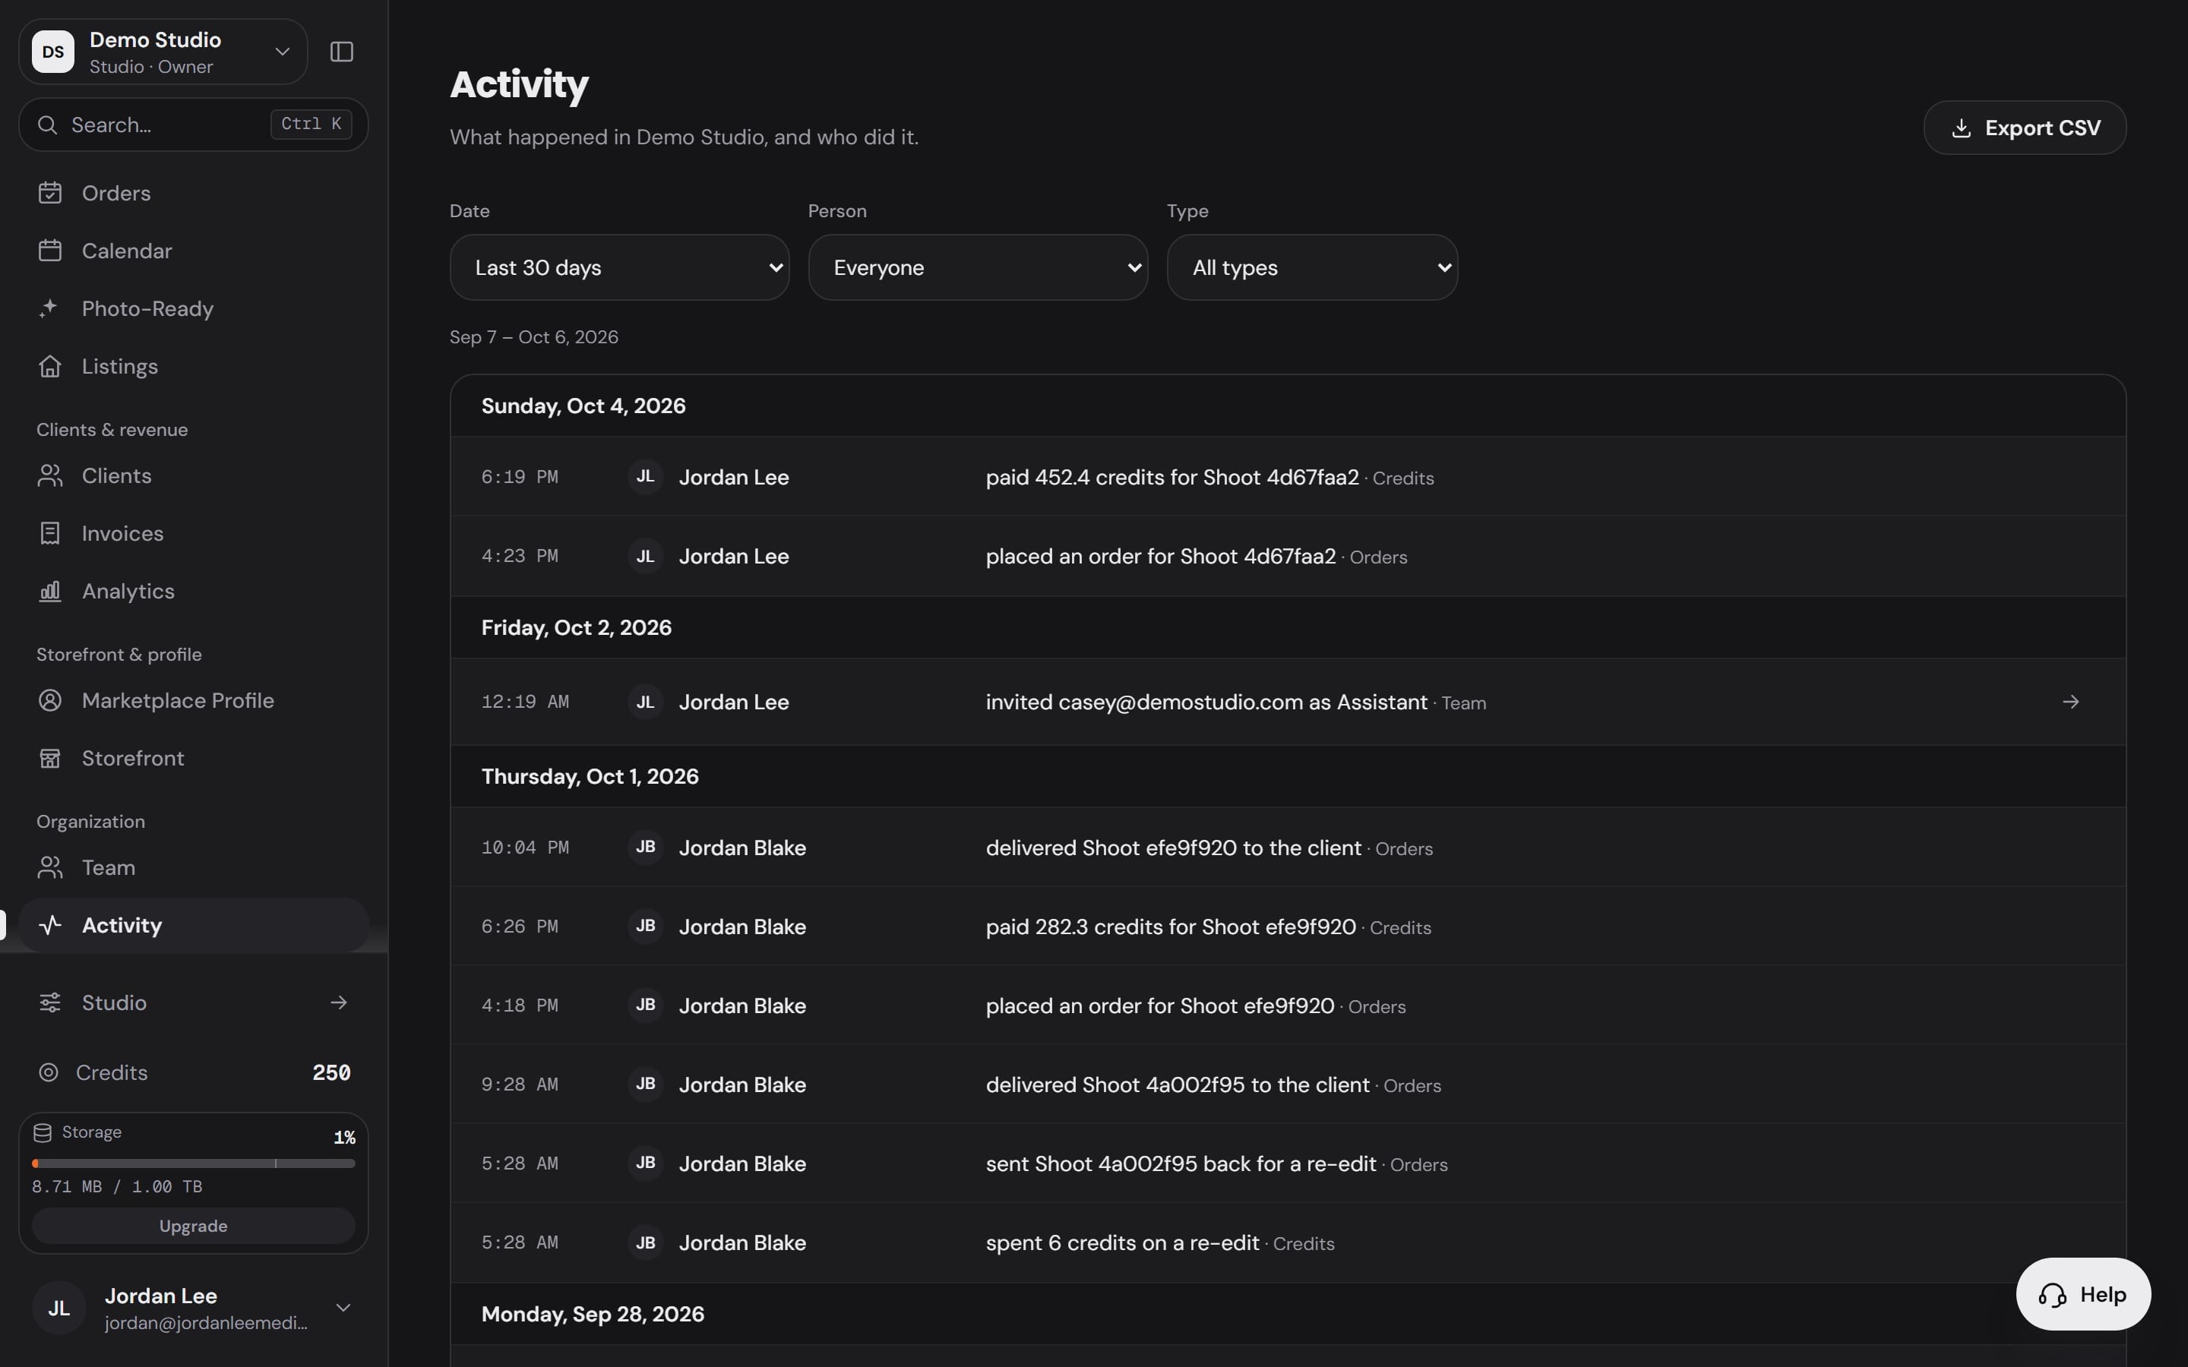
Task: Click "sent Shoot 4a002f95 back for a re-edit"
Action: (x=1181, y=1163)
